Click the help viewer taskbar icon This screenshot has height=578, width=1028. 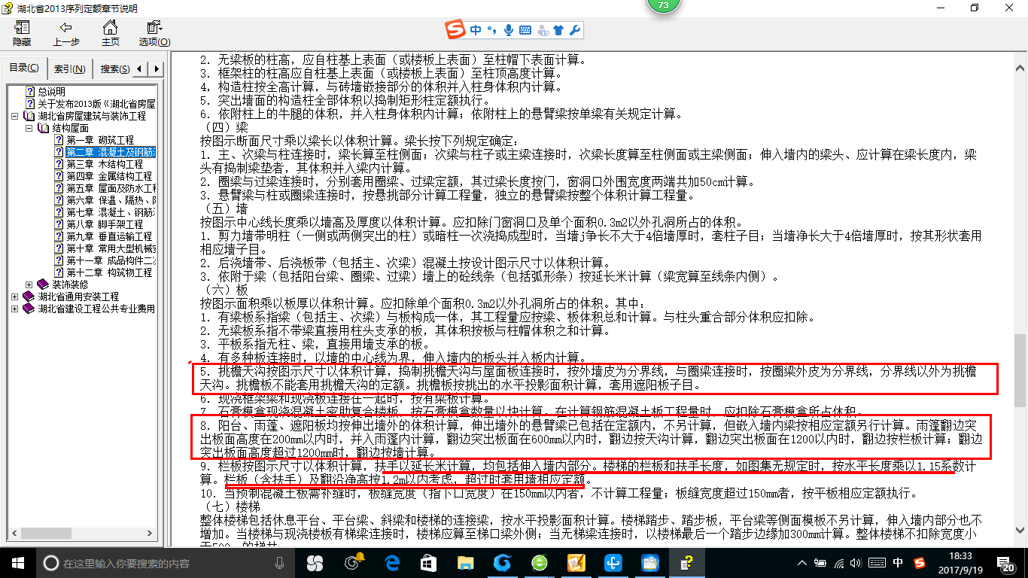click(686, 563)
